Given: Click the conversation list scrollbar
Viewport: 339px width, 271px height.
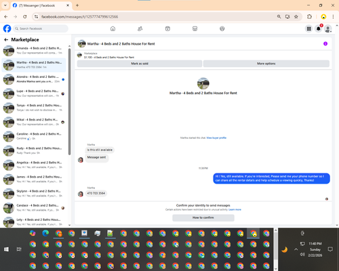Looking at the screenshot, I should 69,102.
